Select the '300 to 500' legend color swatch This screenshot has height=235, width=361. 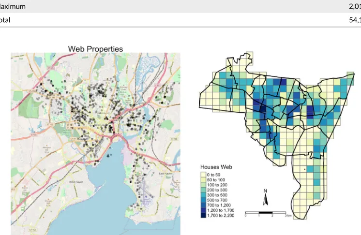[x=203, y=195]
